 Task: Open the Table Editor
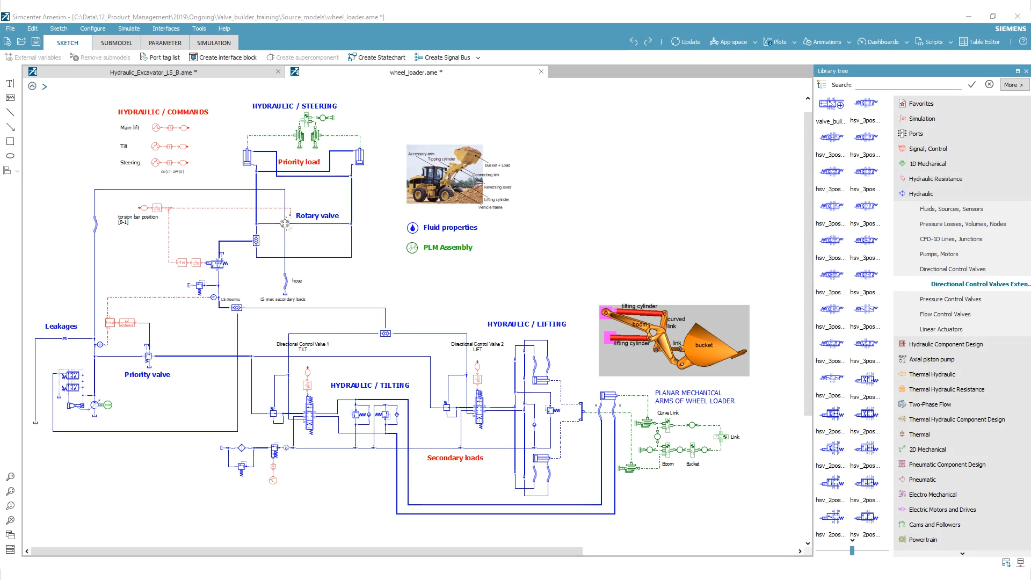pyautogui.click(x=980, y=41)
